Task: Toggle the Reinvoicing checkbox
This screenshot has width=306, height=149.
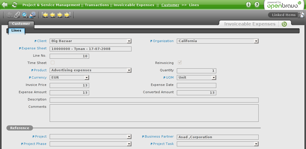Action: pos(180,63)
